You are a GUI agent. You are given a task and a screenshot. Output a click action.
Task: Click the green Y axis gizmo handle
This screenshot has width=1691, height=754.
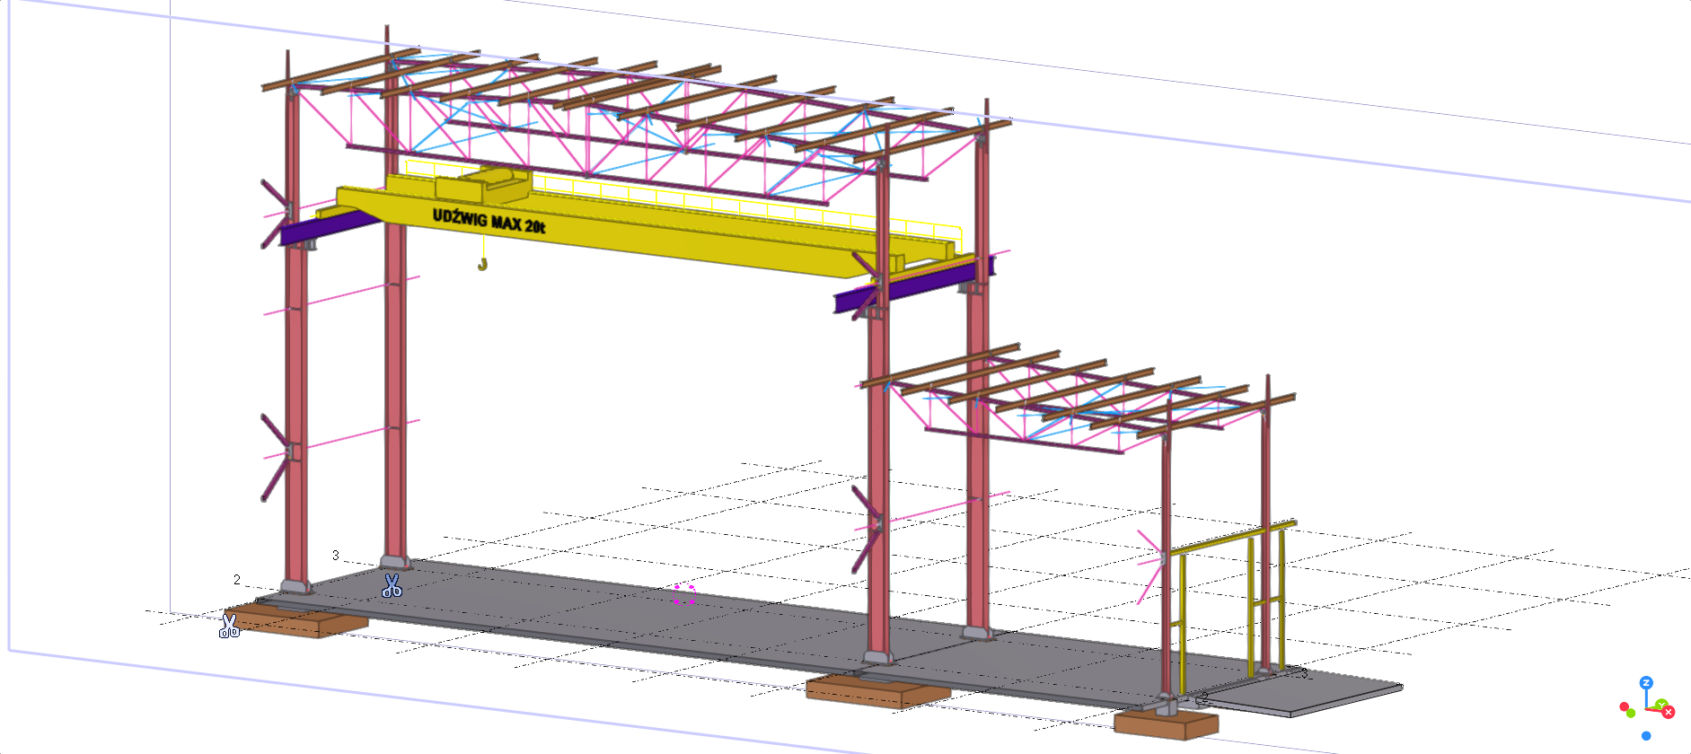(1660, 705)
